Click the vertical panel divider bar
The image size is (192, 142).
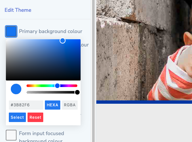[93, 71]
